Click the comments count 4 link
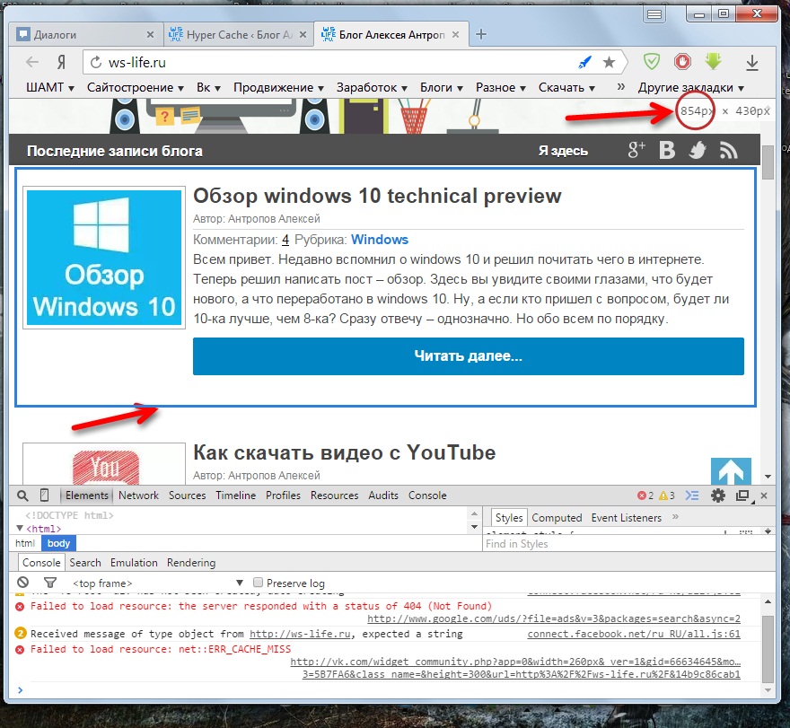 click(285, 240)
